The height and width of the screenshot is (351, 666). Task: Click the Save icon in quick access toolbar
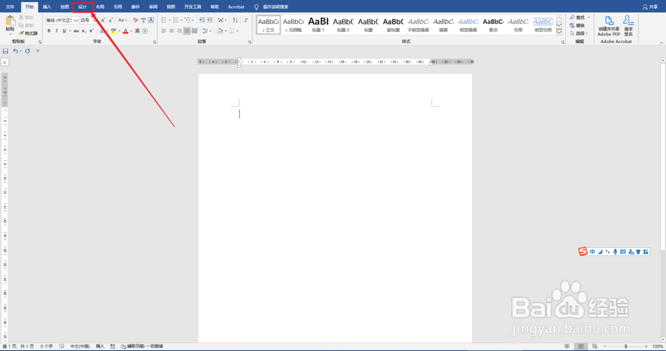pos(5,51)
